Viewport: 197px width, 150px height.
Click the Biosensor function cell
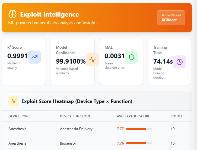pos(68,143)
